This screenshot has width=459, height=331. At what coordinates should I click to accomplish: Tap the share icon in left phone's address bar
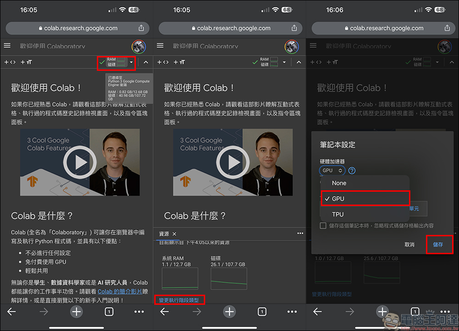click(x=141, y=28)
